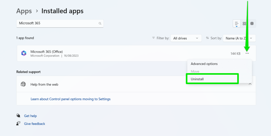Screen dimensions: 271x136
Task: Go back to Apps via breadcrumb
Action: pyautogui.click(x=24, y=11)
